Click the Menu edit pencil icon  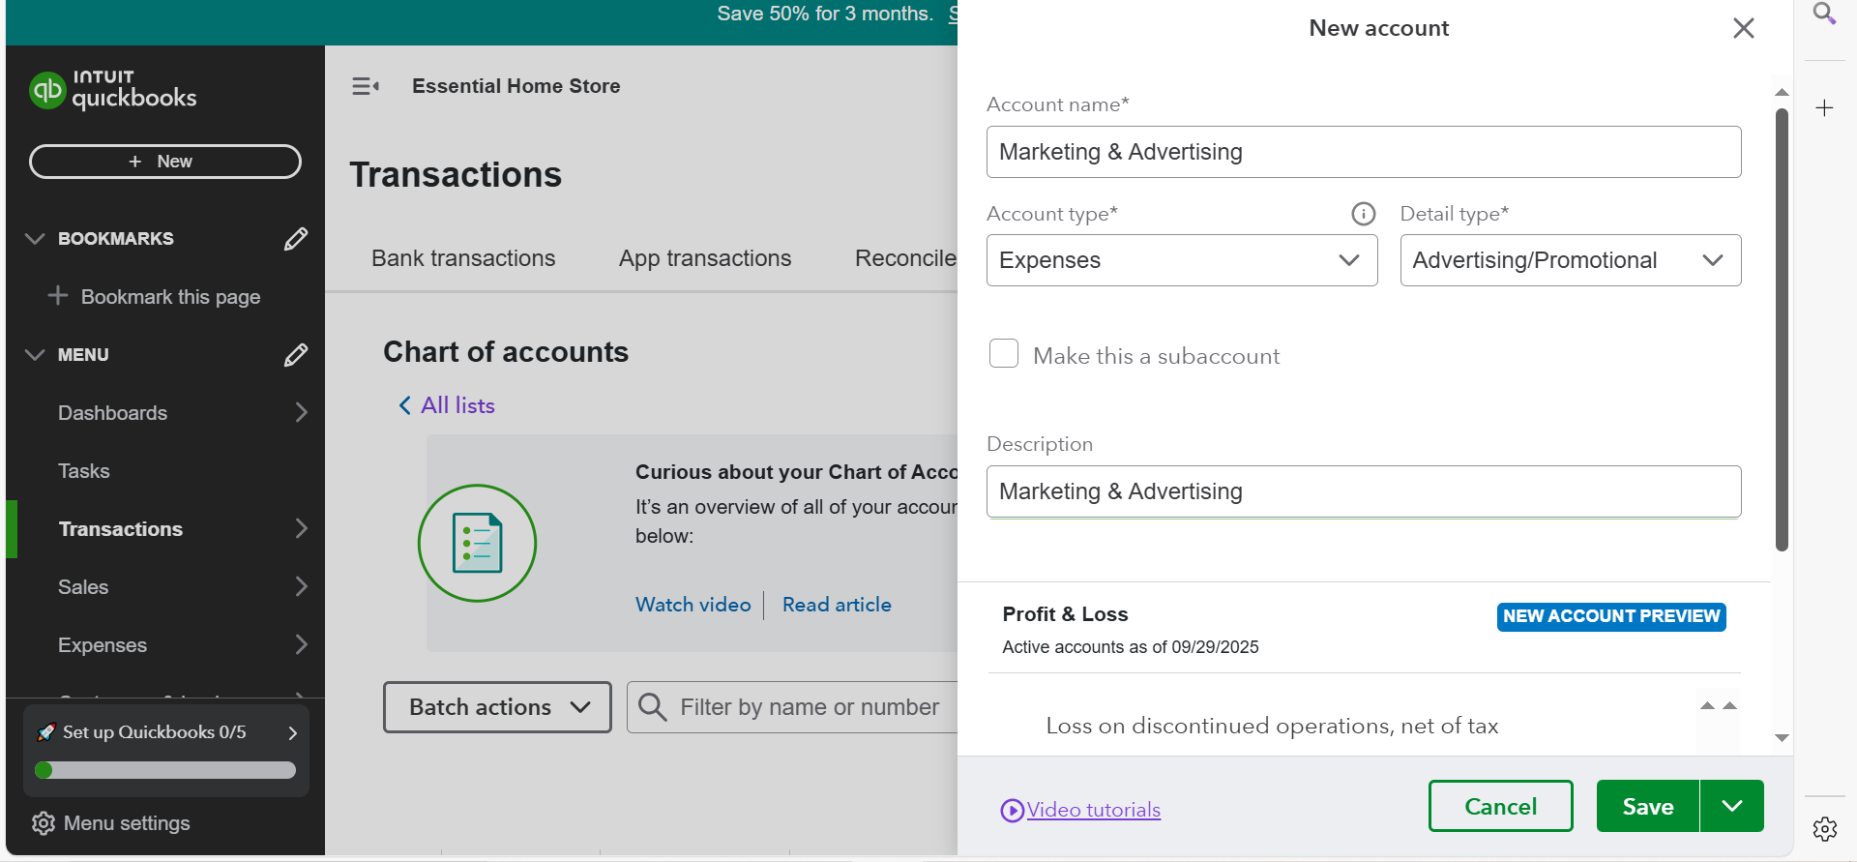click(x=295, y=355)
